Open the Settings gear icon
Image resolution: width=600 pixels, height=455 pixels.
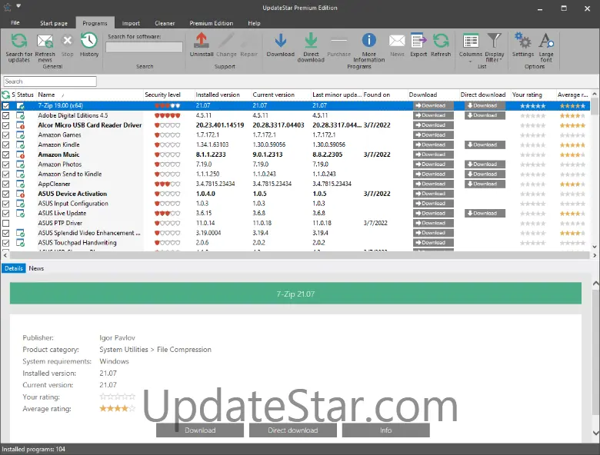(523, 41)
